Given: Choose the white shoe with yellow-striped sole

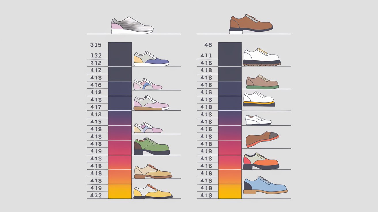Looking at the screenshot, I should pyautogui.click(x=259, y=99).
